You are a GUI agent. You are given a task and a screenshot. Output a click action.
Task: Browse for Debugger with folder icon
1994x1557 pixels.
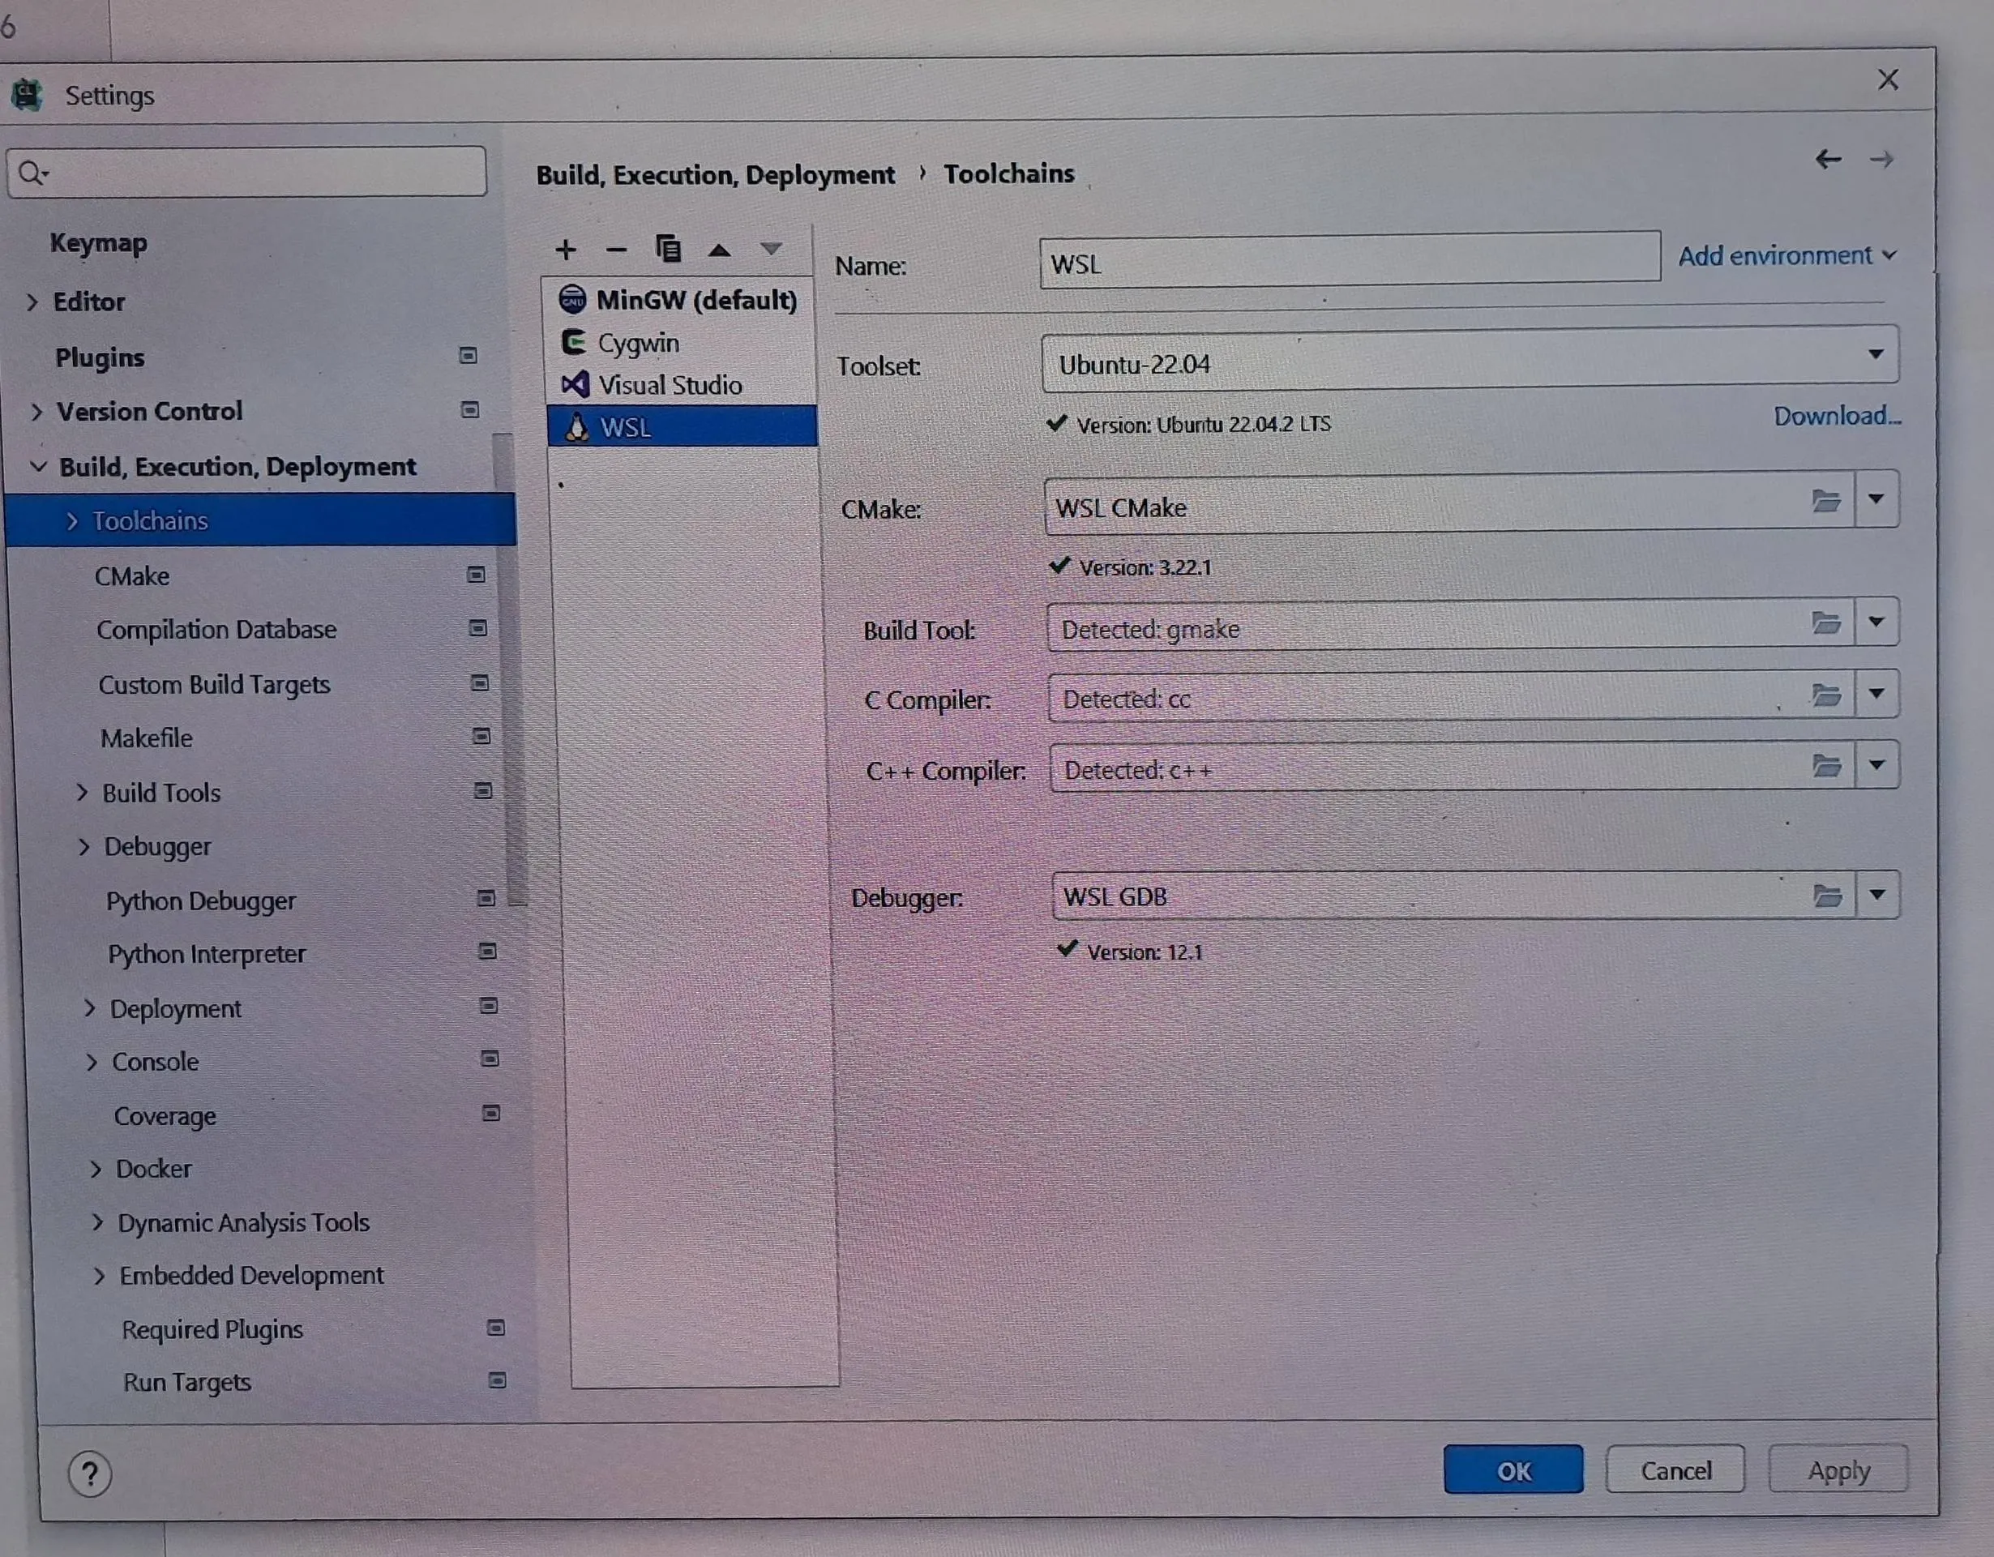(1827, 896)
